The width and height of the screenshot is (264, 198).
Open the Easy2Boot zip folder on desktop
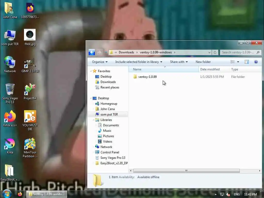coord(10,173)
